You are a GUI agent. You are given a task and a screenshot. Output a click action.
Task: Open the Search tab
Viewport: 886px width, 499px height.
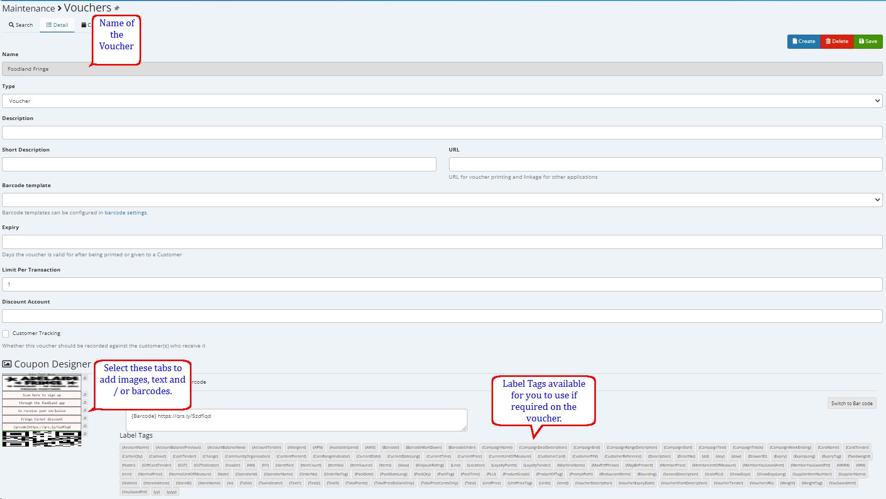(x=21, y=25)
